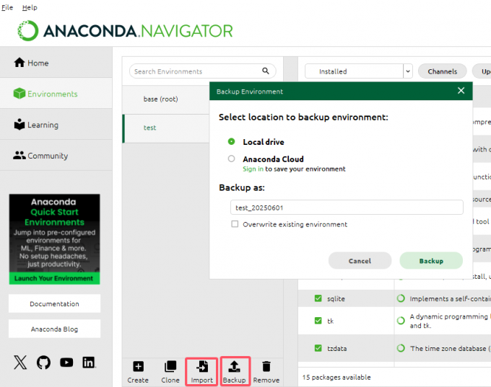The image size is (491, 387).
Task: Open the X (Twitter) social icon
Action: [x=20, y=362]
